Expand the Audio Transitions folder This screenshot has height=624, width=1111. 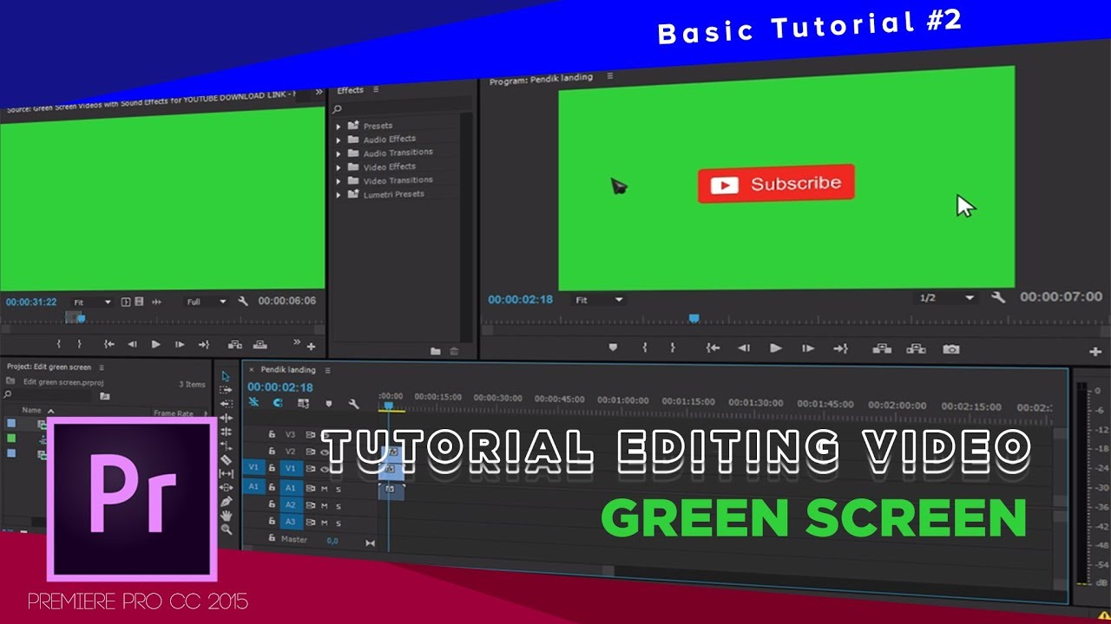click(x=339, y=153)
